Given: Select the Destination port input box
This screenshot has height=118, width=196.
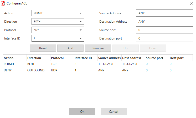Looking at the screenshot, I should (x=164, y=38).
